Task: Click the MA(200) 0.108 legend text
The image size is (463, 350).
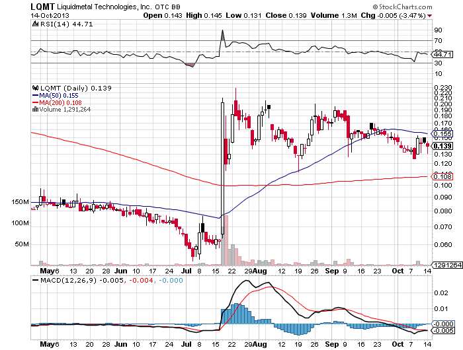Action: point(61,102)
